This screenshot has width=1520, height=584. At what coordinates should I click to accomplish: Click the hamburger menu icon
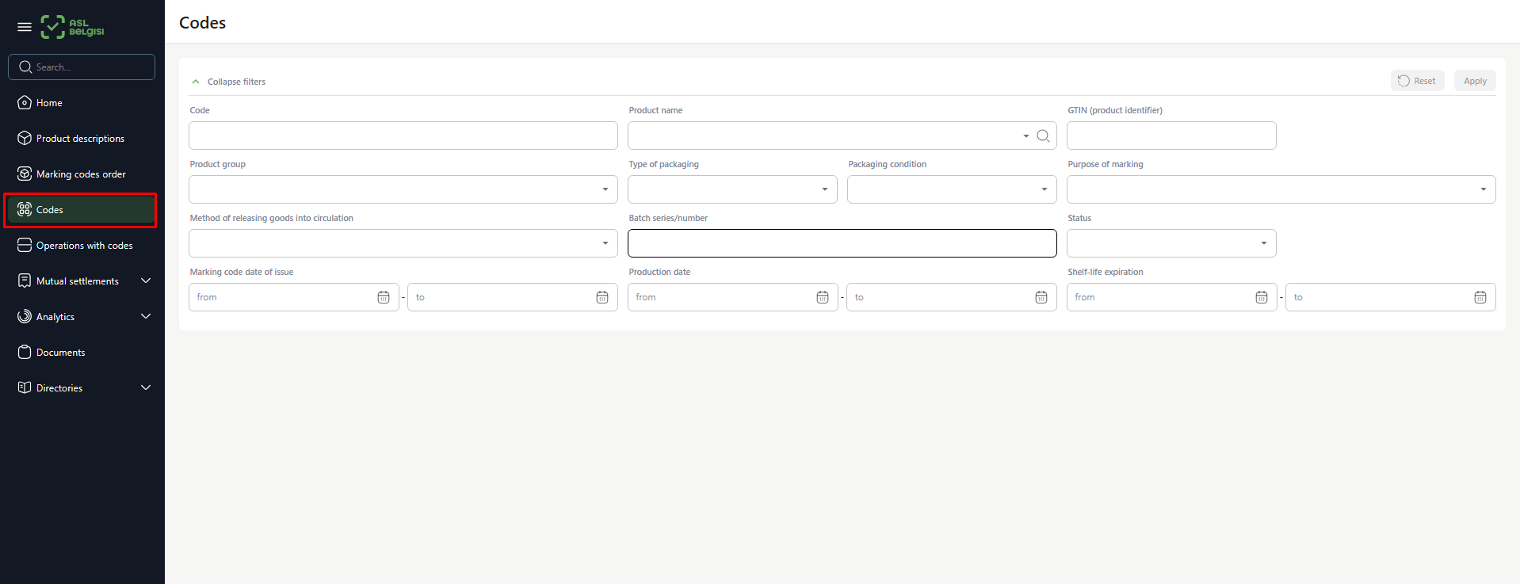tap(25, 27)
